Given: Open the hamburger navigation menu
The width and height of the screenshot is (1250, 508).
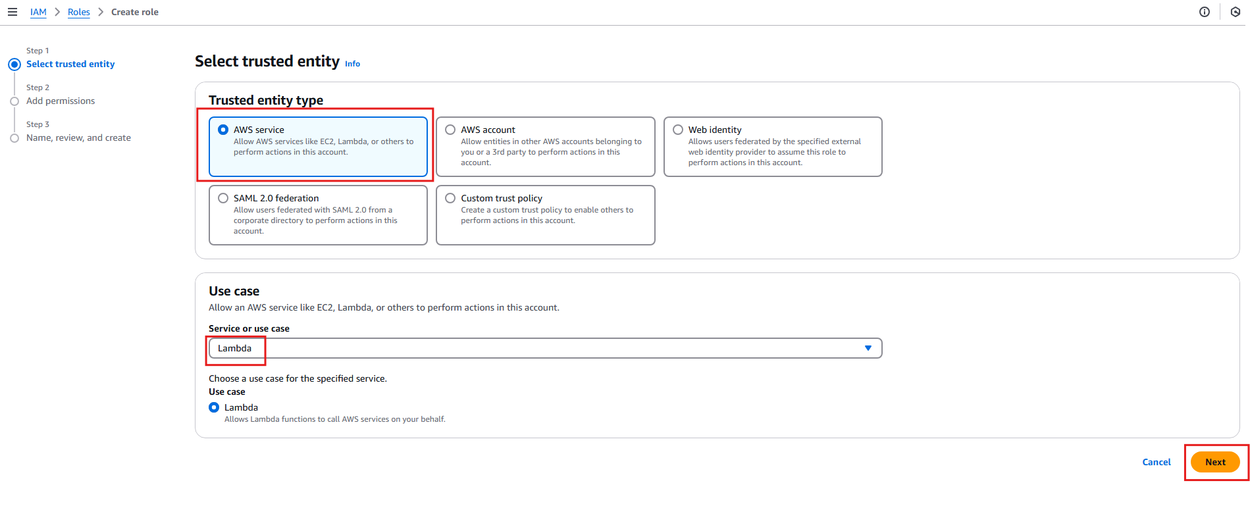Looking at the screenshot, I should click(x=13, y=12).
